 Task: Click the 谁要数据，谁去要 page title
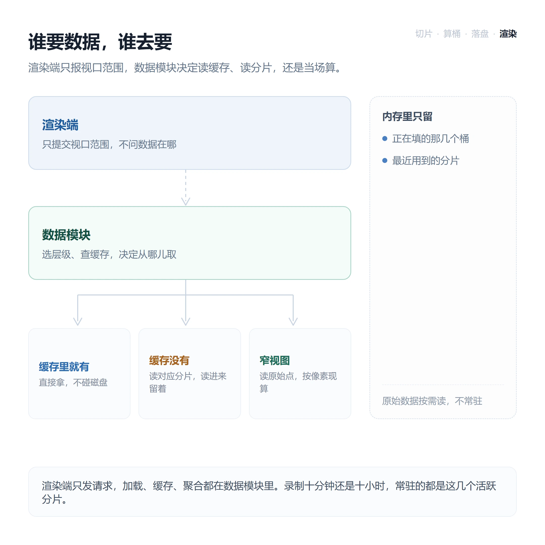tap(100, 42)
